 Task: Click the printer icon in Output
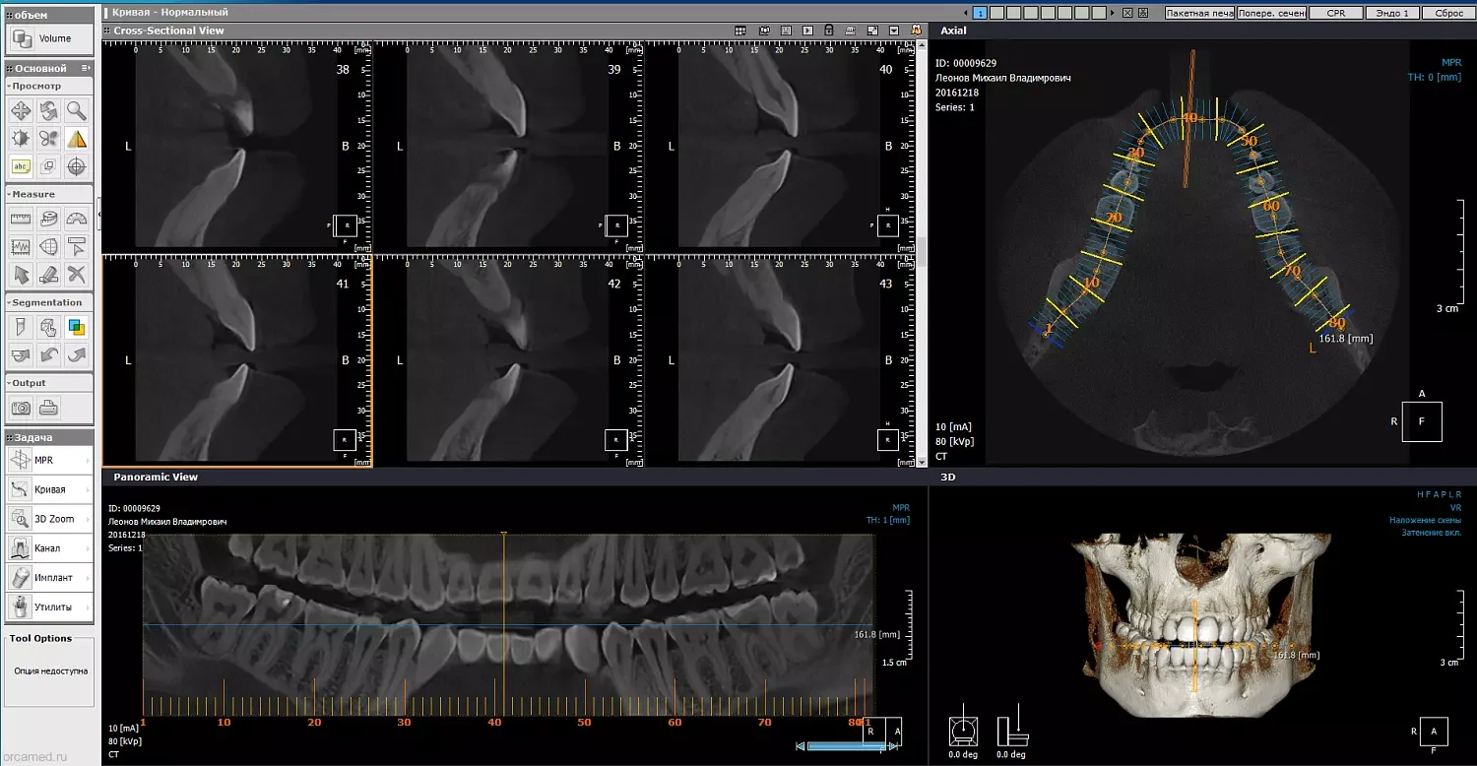click(x=48, y=407)
